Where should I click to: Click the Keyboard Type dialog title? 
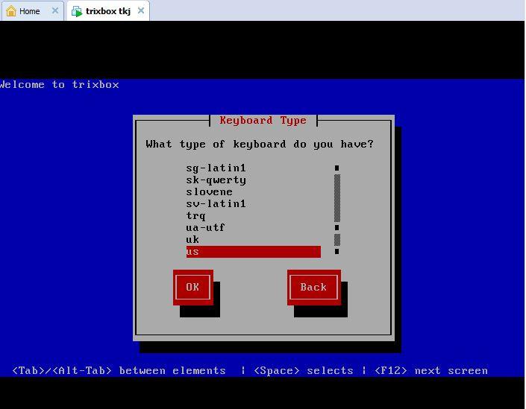[x=263, y=120]
